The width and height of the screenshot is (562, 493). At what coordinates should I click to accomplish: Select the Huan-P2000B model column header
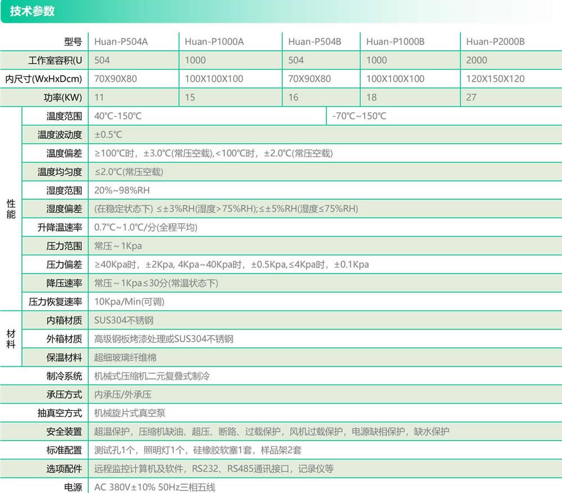click(495, 42)
